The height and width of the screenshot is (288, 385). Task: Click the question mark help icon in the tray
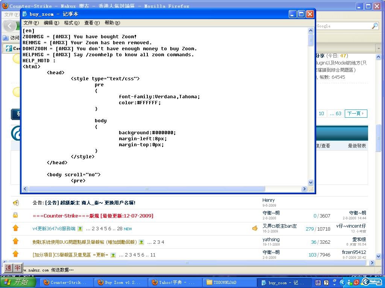pos(326,283)
